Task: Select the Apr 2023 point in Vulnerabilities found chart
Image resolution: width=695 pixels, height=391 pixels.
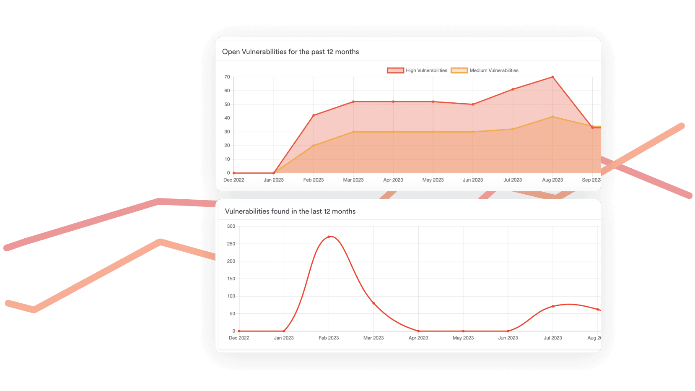Action: pos(418,331)
